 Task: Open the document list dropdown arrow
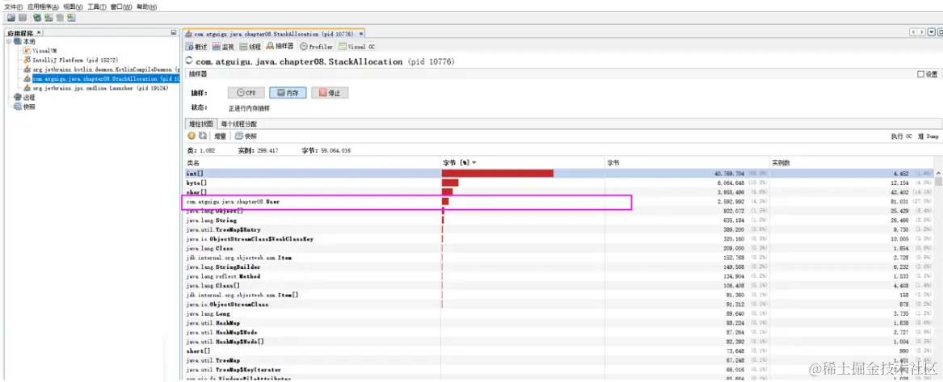[x=930, y=31]
